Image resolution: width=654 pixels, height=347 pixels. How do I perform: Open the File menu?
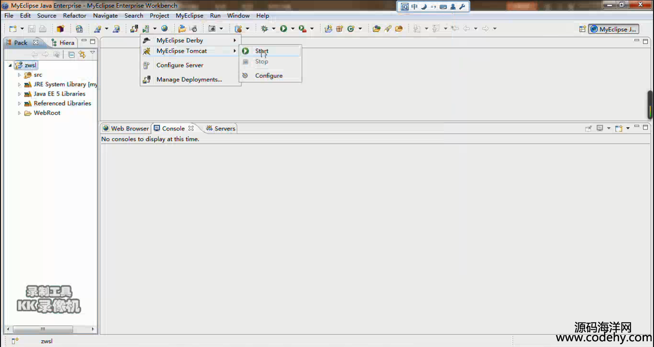(9, 15)
